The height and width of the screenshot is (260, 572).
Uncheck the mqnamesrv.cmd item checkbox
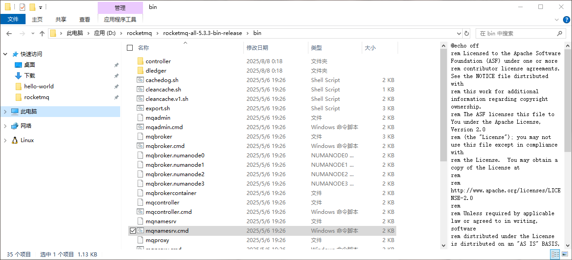[x=133, y=230]
